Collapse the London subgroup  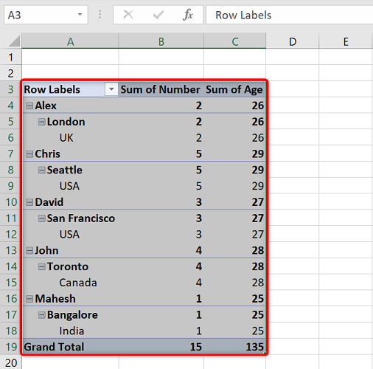[x=41, y=122]
